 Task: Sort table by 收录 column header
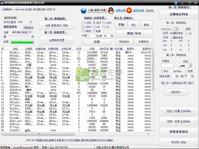79,49
